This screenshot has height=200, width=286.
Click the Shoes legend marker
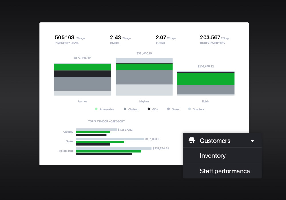[x=168, y=109]
